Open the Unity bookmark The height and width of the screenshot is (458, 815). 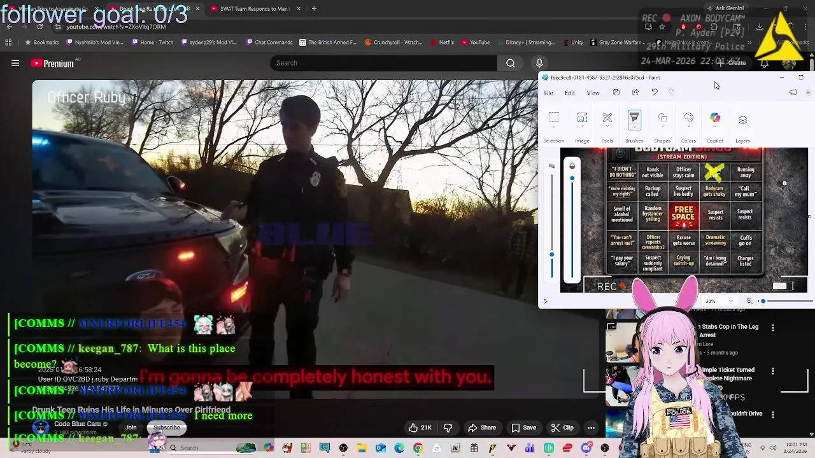(x=572, y=43)
